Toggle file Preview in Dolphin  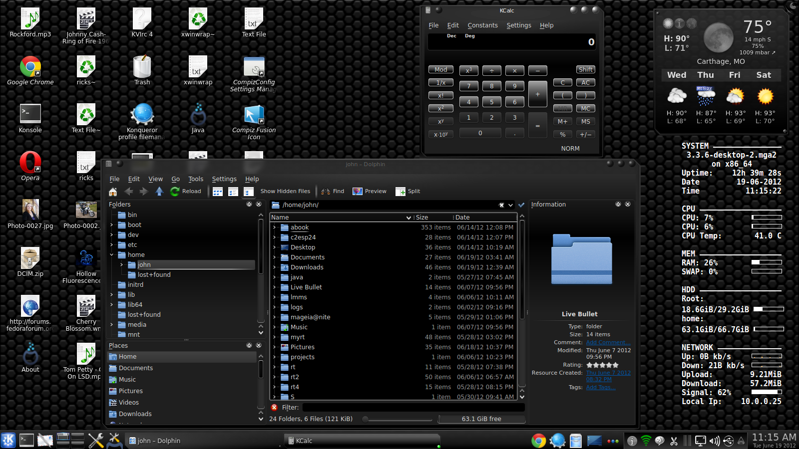click(370, 192)
